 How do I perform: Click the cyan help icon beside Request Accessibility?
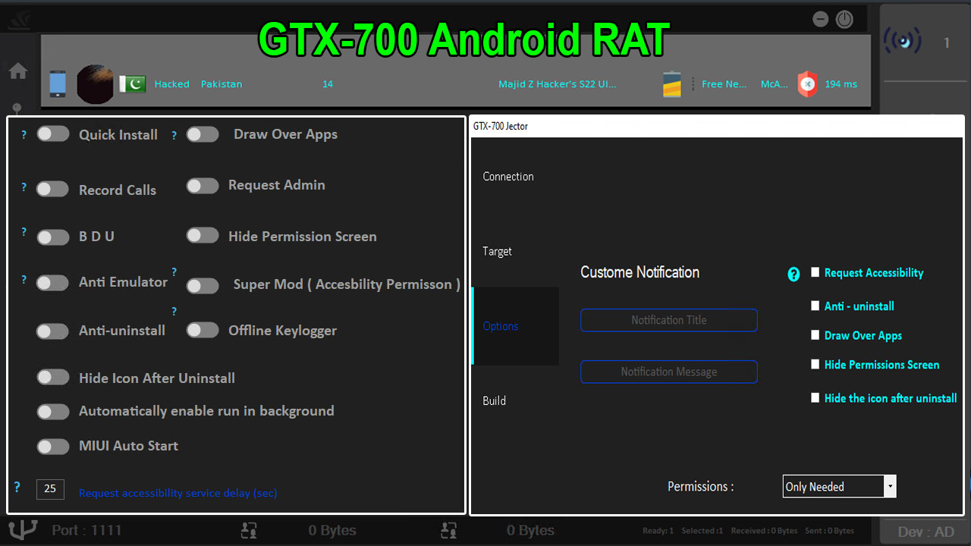[793, 275]
